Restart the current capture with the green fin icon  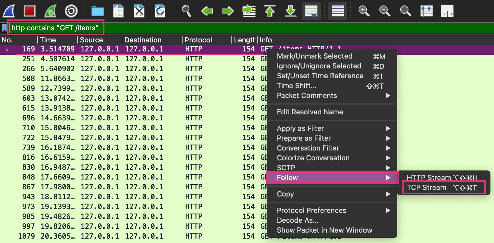pos(50,11)
